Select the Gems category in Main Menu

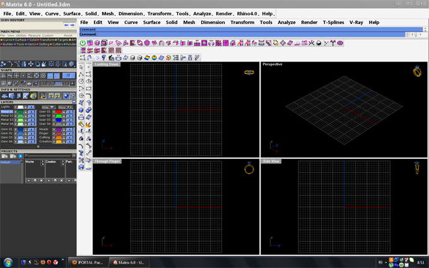[32, 44]
